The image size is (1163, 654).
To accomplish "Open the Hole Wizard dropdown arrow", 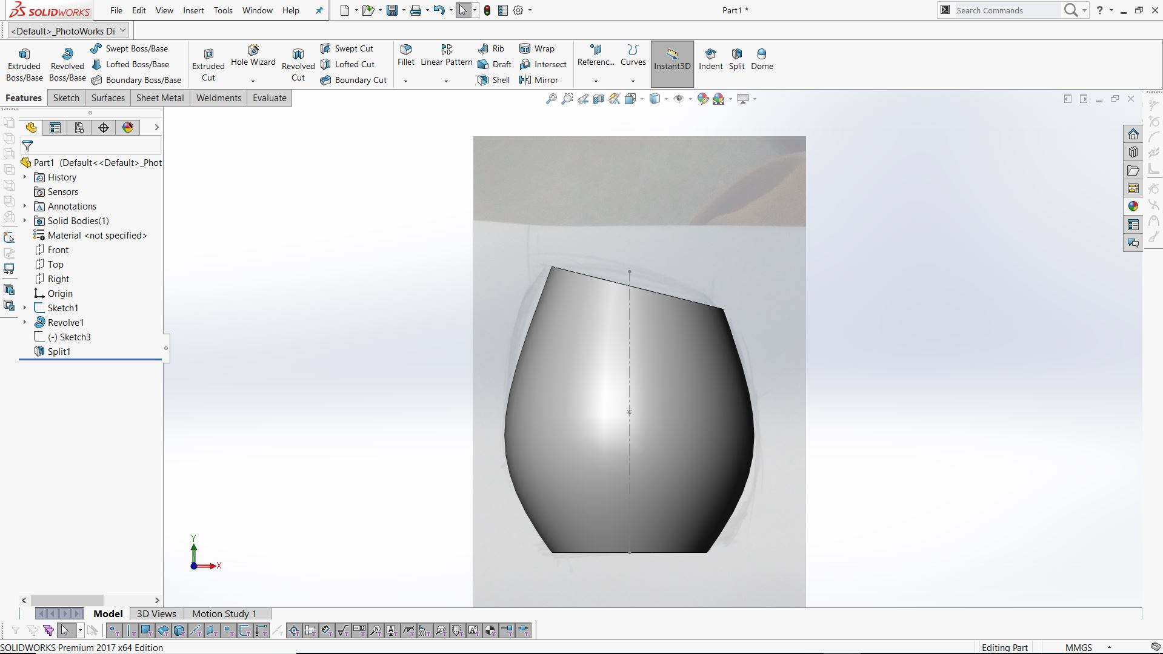I will click(253, 81).
